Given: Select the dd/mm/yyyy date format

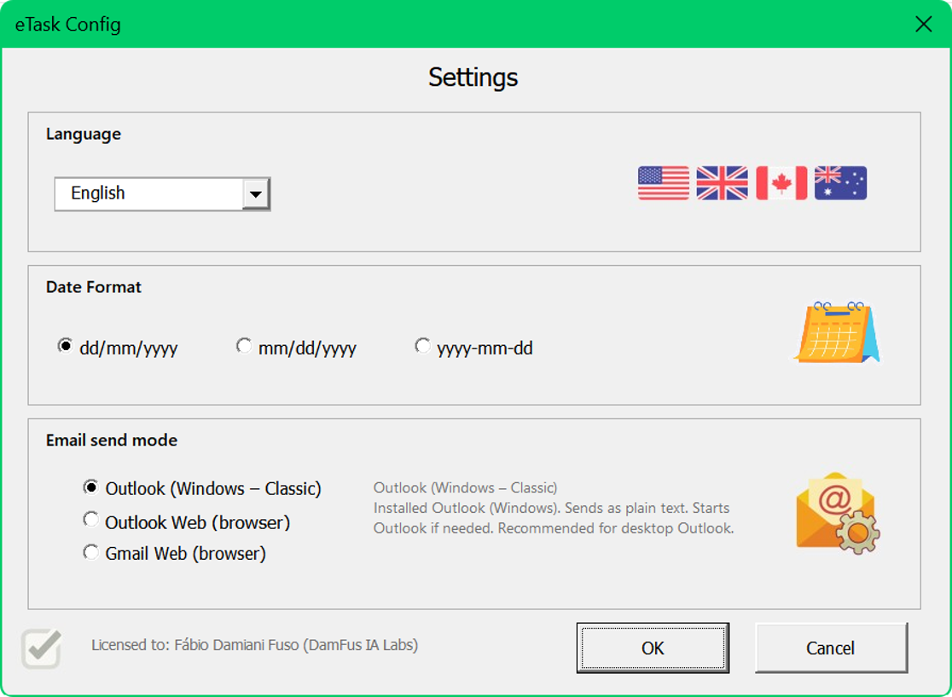Looking at the screenshot, I should tap(66, 345).
